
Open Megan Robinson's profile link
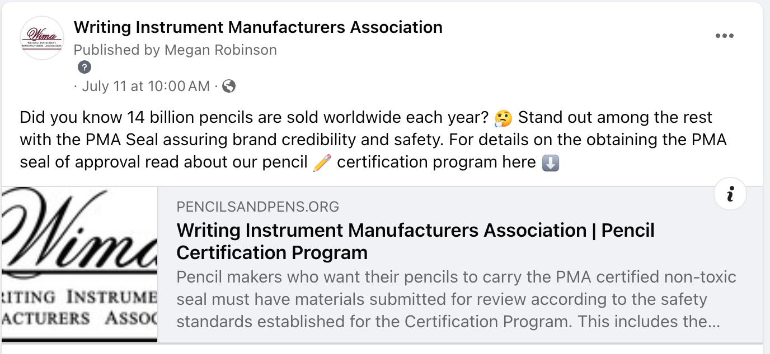tap(220, 50)
